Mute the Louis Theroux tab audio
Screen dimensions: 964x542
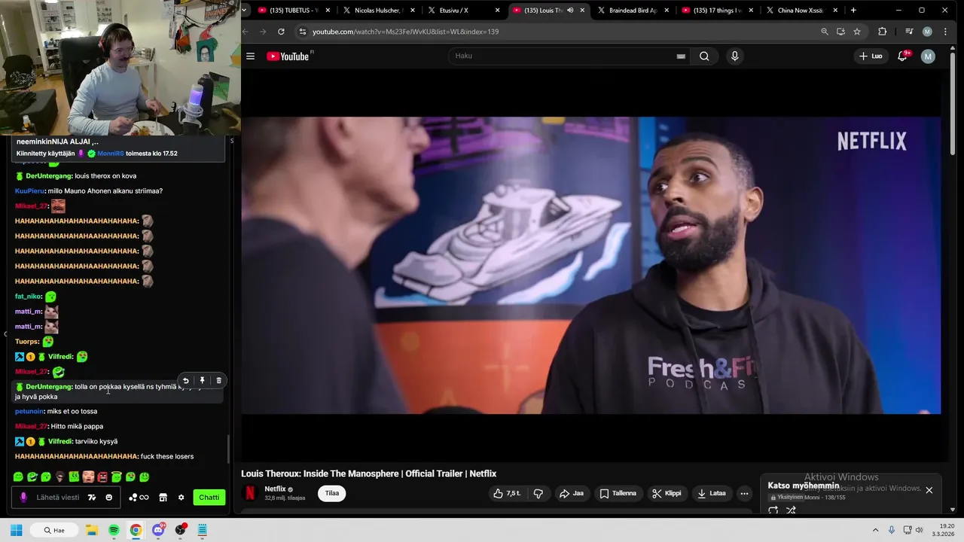coord(570,11)
